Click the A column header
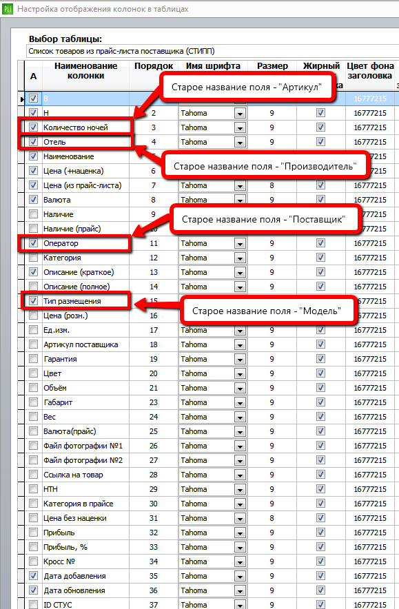 tap(33, 75)
